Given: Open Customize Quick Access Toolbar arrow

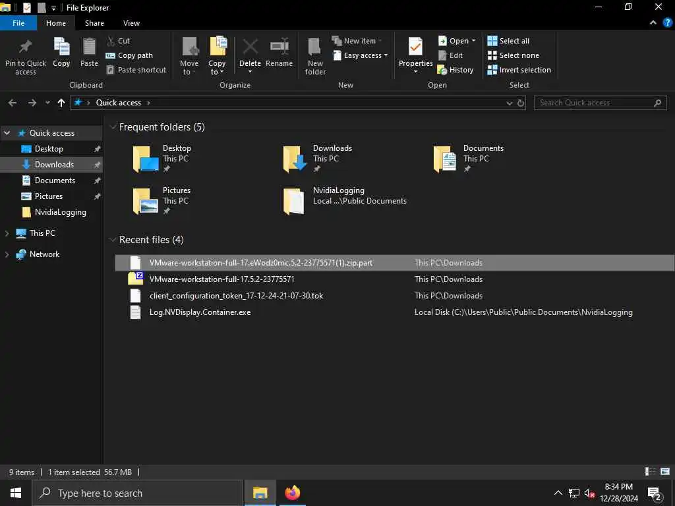Looking at the screenshot, I should point(53,8).
